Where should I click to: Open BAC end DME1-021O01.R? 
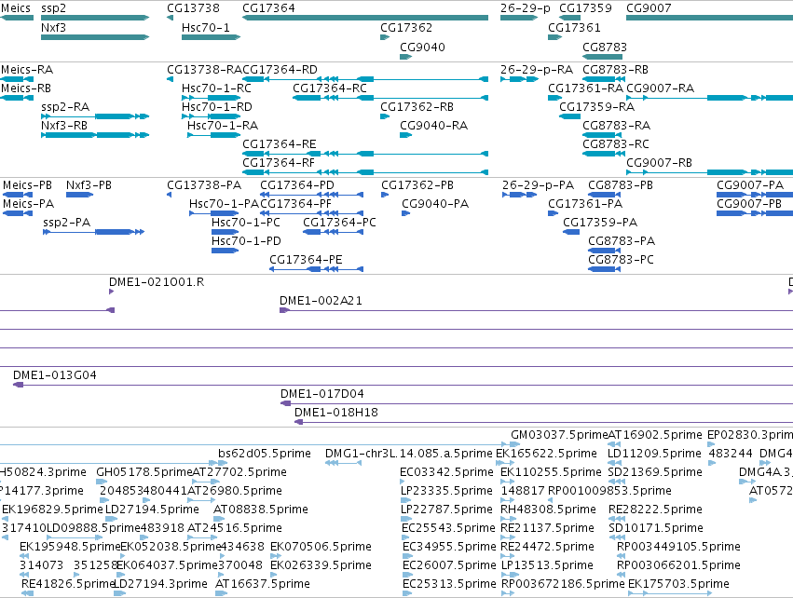(157, 282)
